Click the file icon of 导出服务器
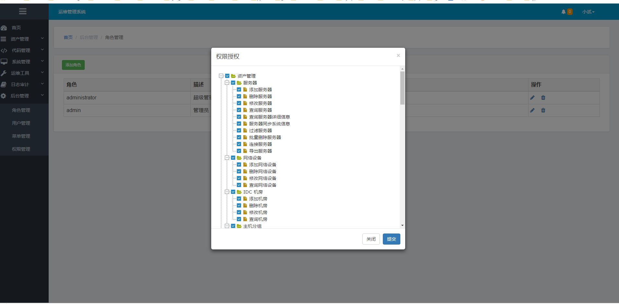The height and width of the screenshot is (304, 619). 245,151
